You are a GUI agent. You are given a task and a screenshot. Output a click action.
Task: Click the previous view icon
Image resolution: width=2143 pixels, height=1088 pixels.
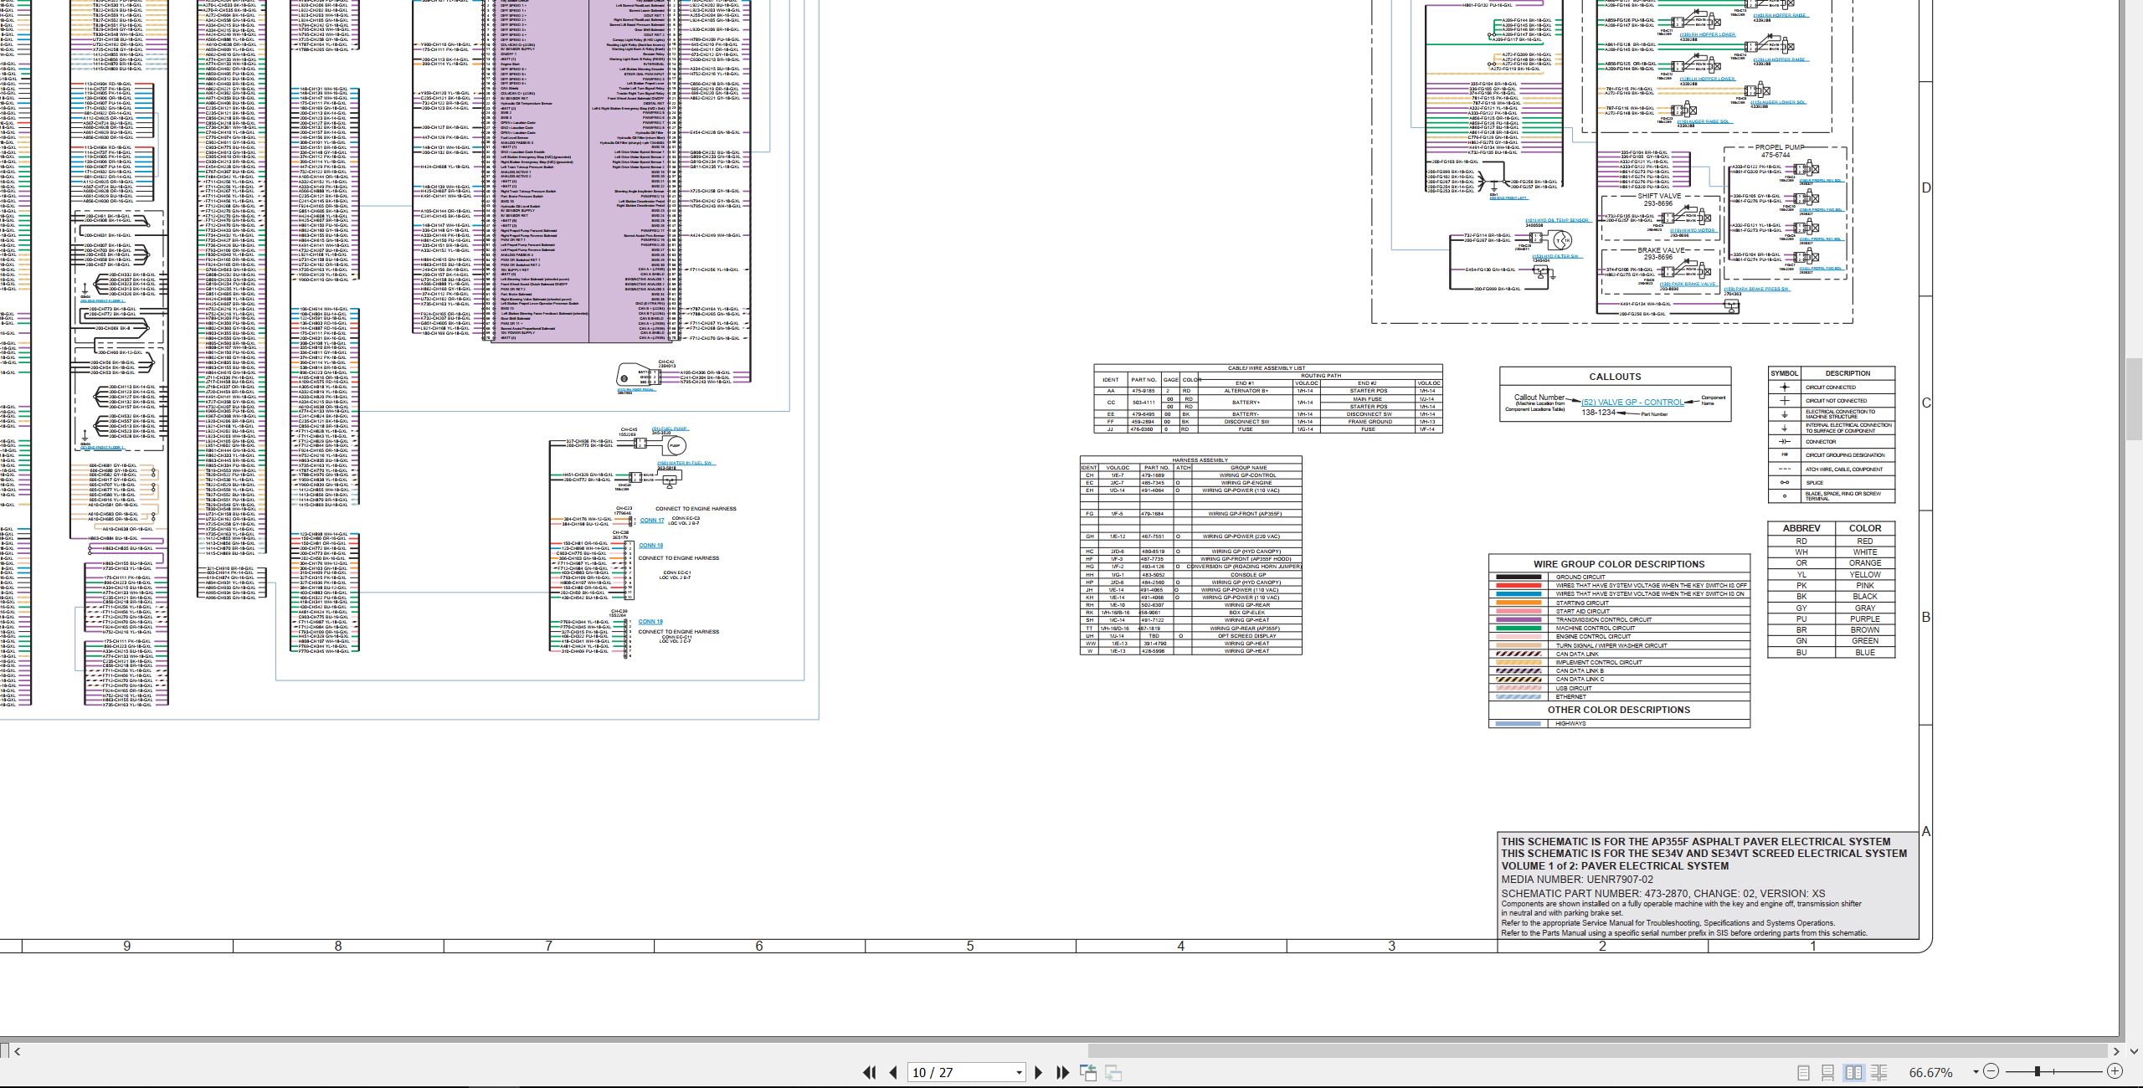pyautogui.click(x=1088, y=1072)
